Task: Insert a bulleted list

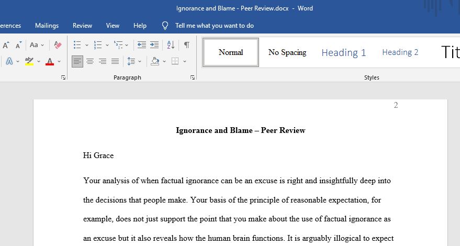Action: click(x=77, y=45)
